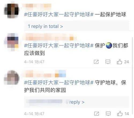Share the 保护地球 emoji comment via repost icon

pyautogui.click(x=96, y=62)
